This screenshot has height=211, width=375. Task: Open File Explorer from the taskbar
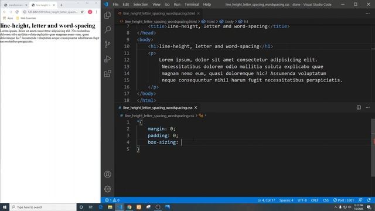[110, 207]
